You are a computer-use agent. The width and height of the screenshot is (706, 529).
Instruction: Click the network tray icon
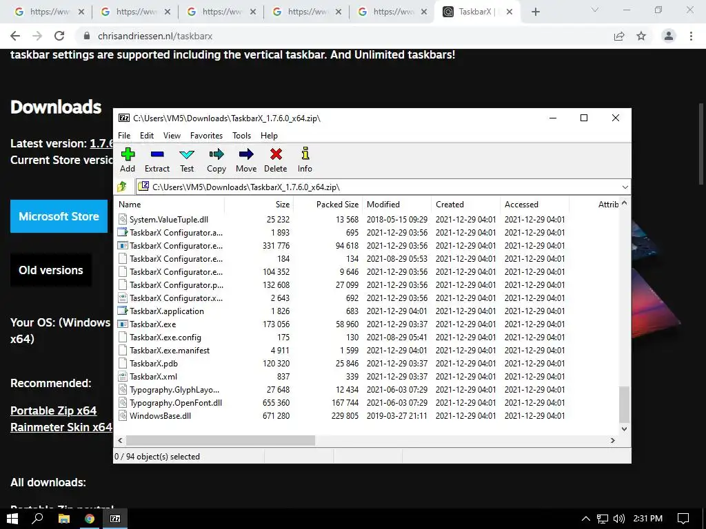click(603, 519)
